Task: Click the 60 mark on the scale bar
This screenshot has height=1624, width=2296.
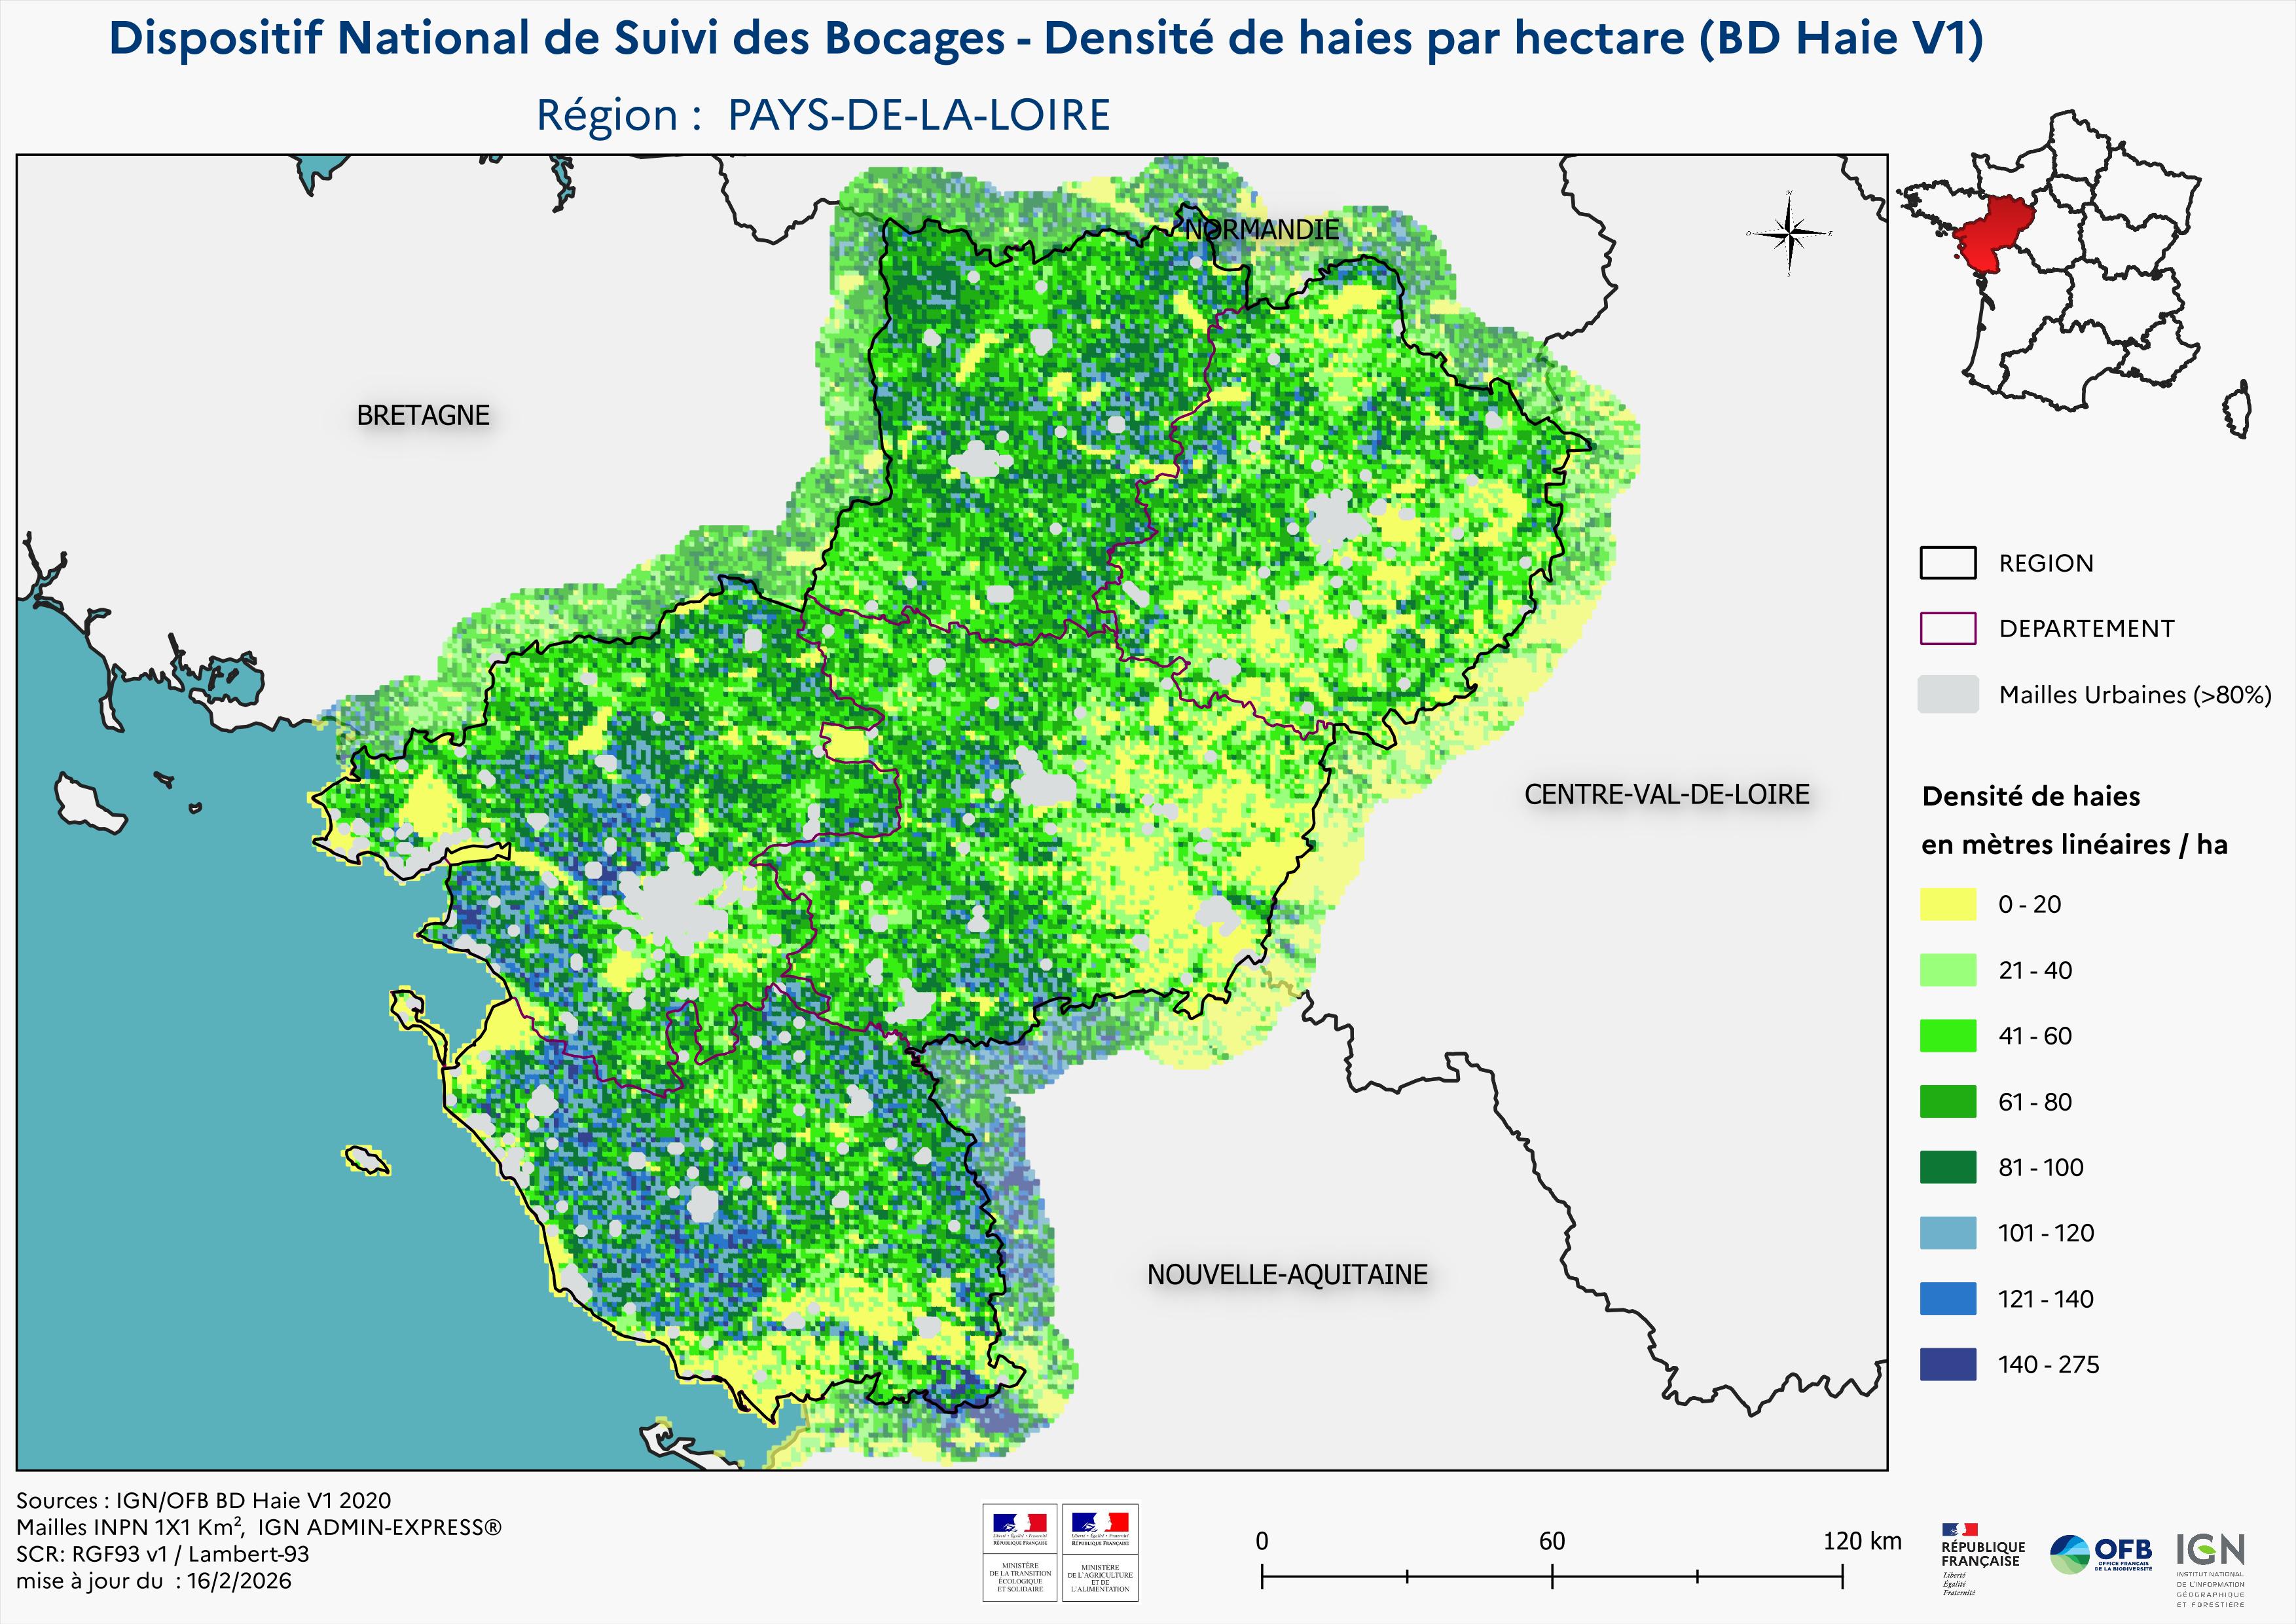Action: tap(1552, 1541)
